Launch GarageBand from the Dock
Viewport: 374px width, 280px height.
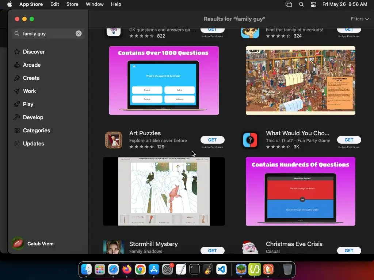tap(208, 269)
